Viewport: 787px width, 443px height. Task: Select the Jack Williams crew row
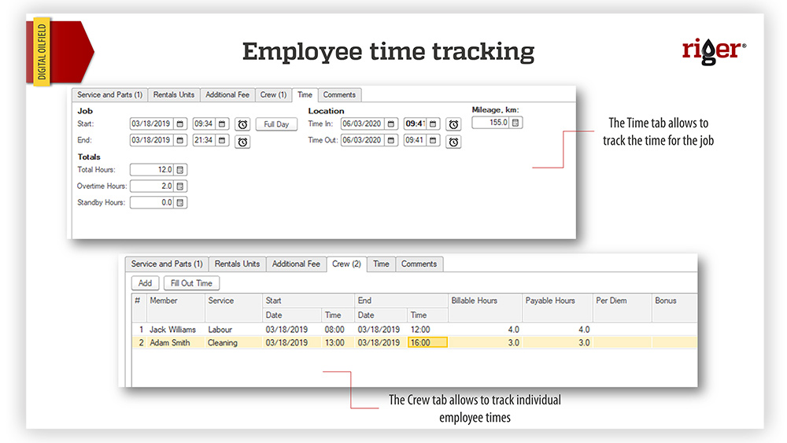pos(172,330)
